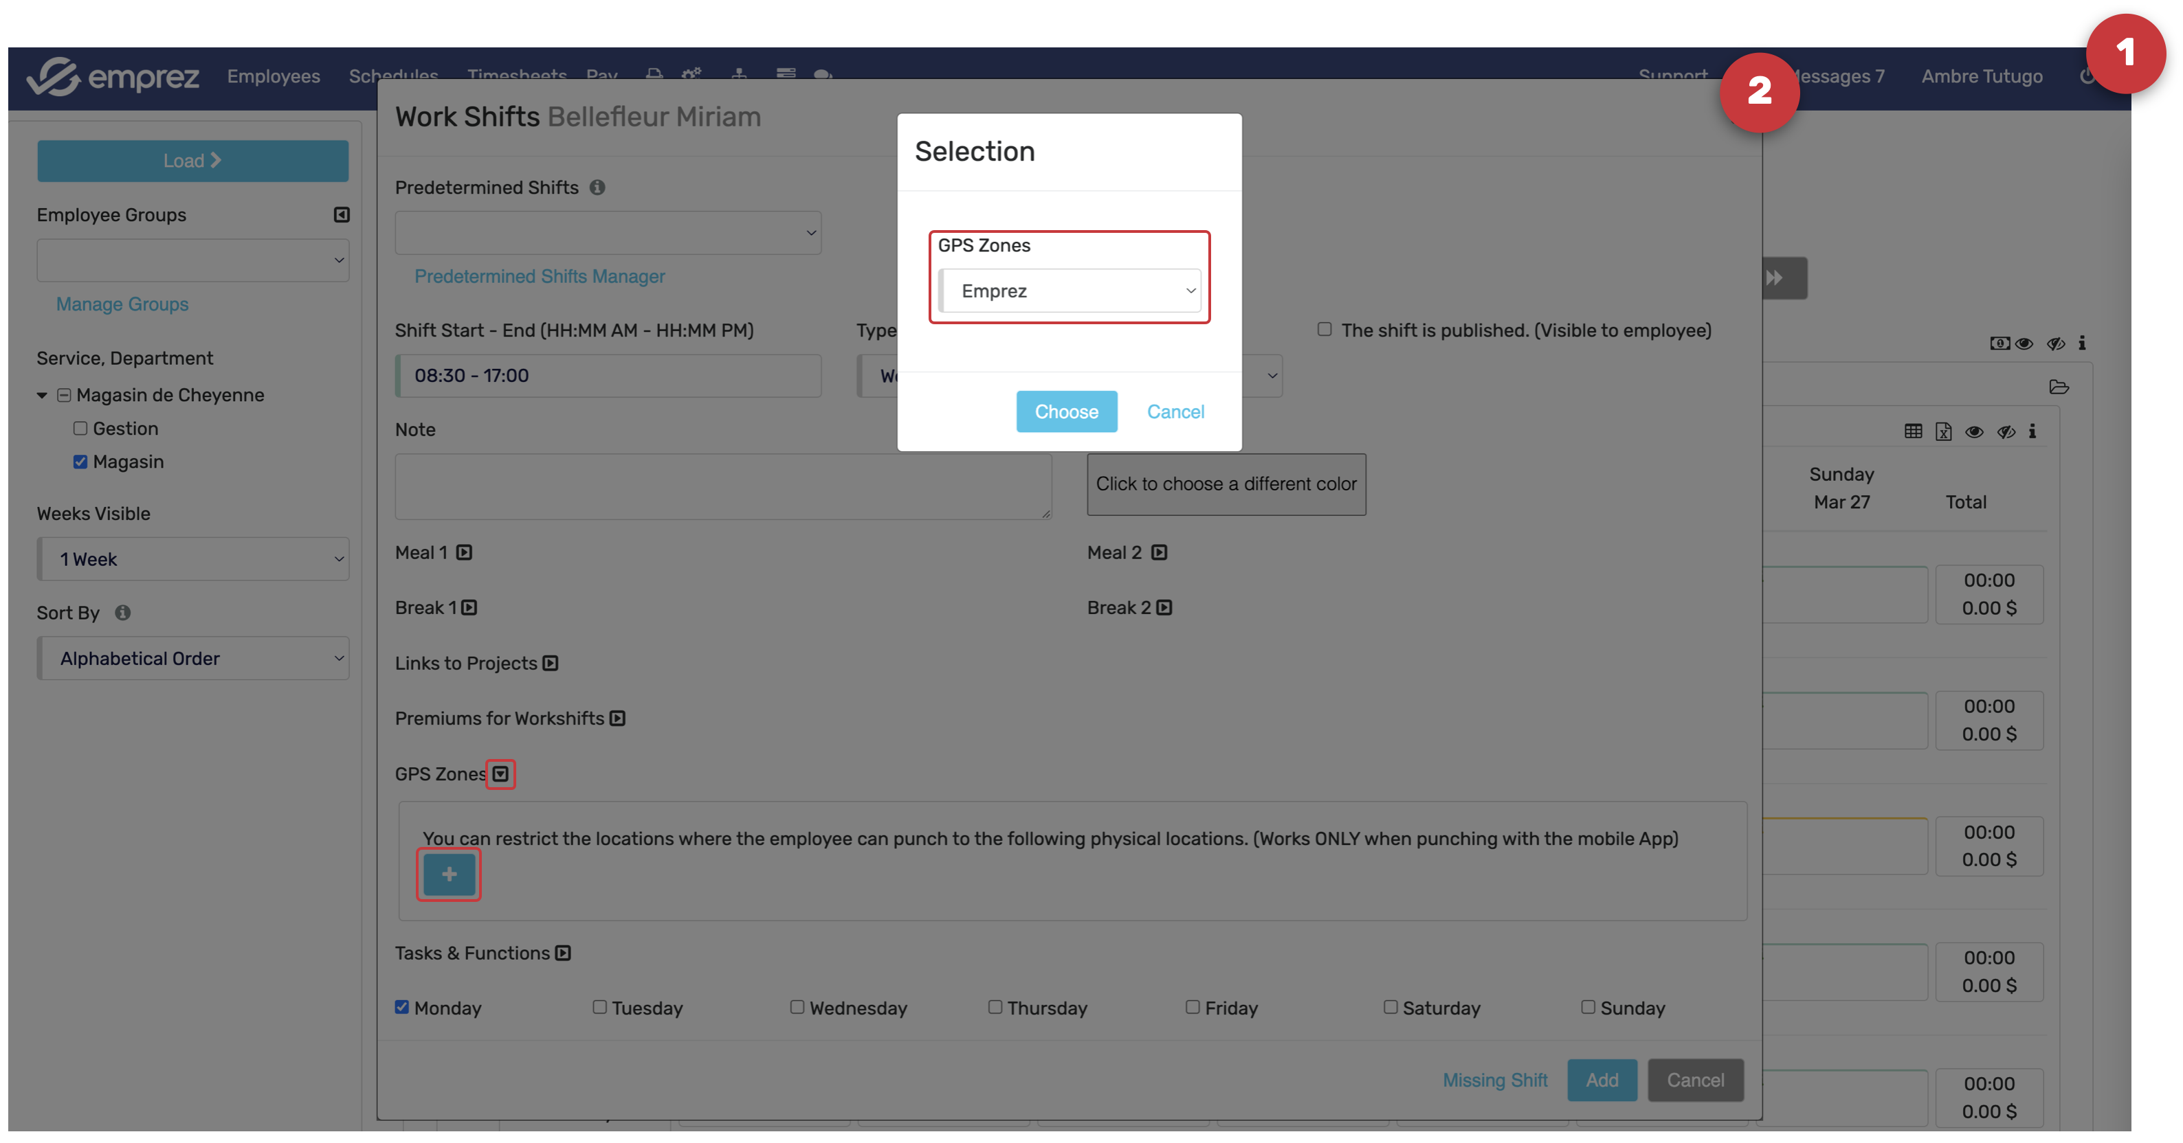
Task: Click the Shift Start - End time field
Action: coord(608,375)
